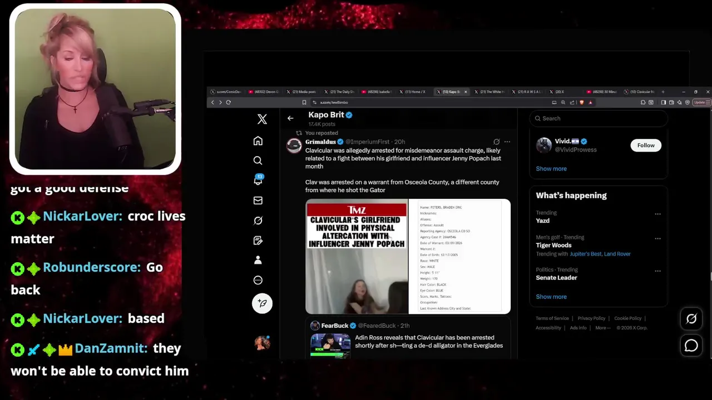
Task: Click Show more under What's happening
Action: point(551,297)
